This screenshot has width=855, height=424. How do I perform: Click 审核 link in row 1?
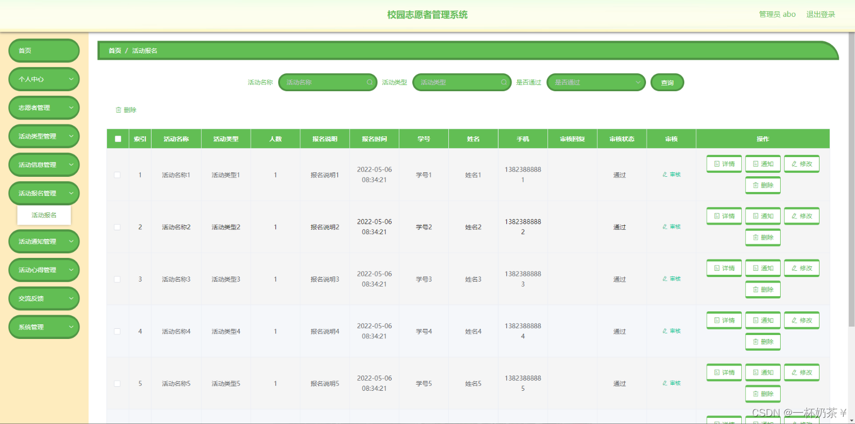tap(671, 175)
